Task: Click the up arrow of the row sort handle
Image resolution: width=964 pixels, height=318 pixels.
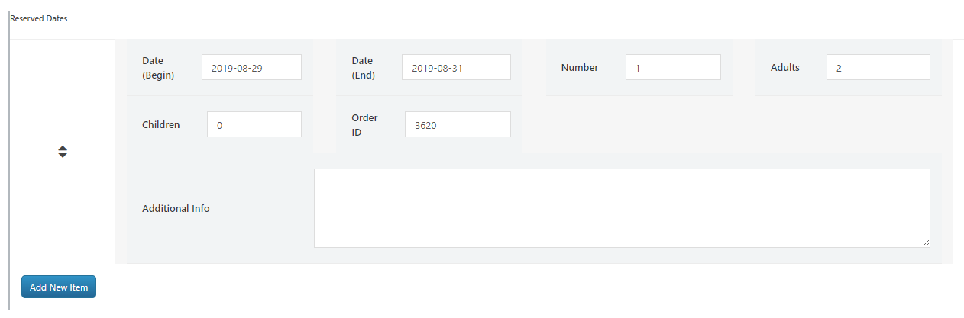Action: [63, 148]
